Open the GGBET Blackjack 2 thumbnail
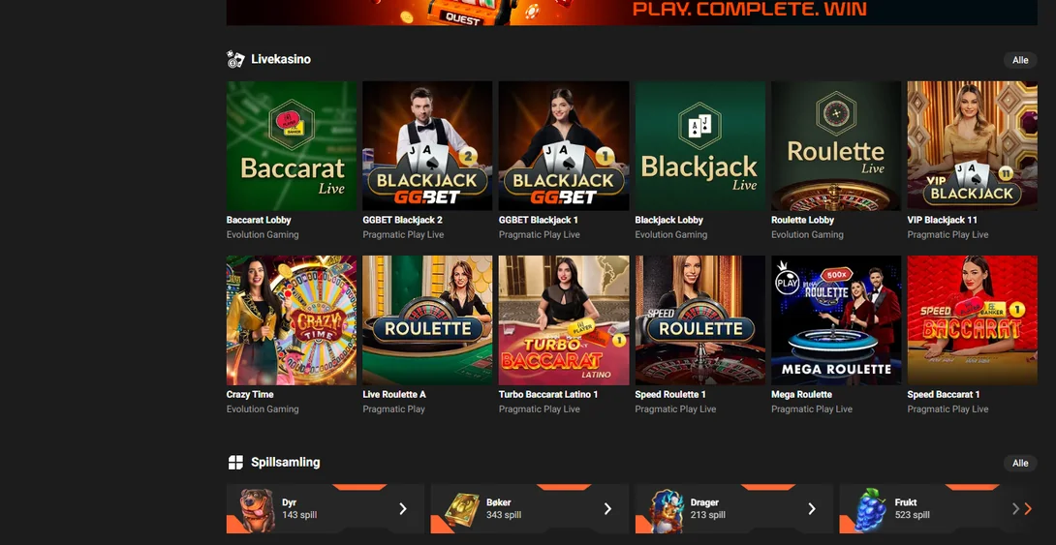Screen dimensions: 1056x545 pos(427,146)
